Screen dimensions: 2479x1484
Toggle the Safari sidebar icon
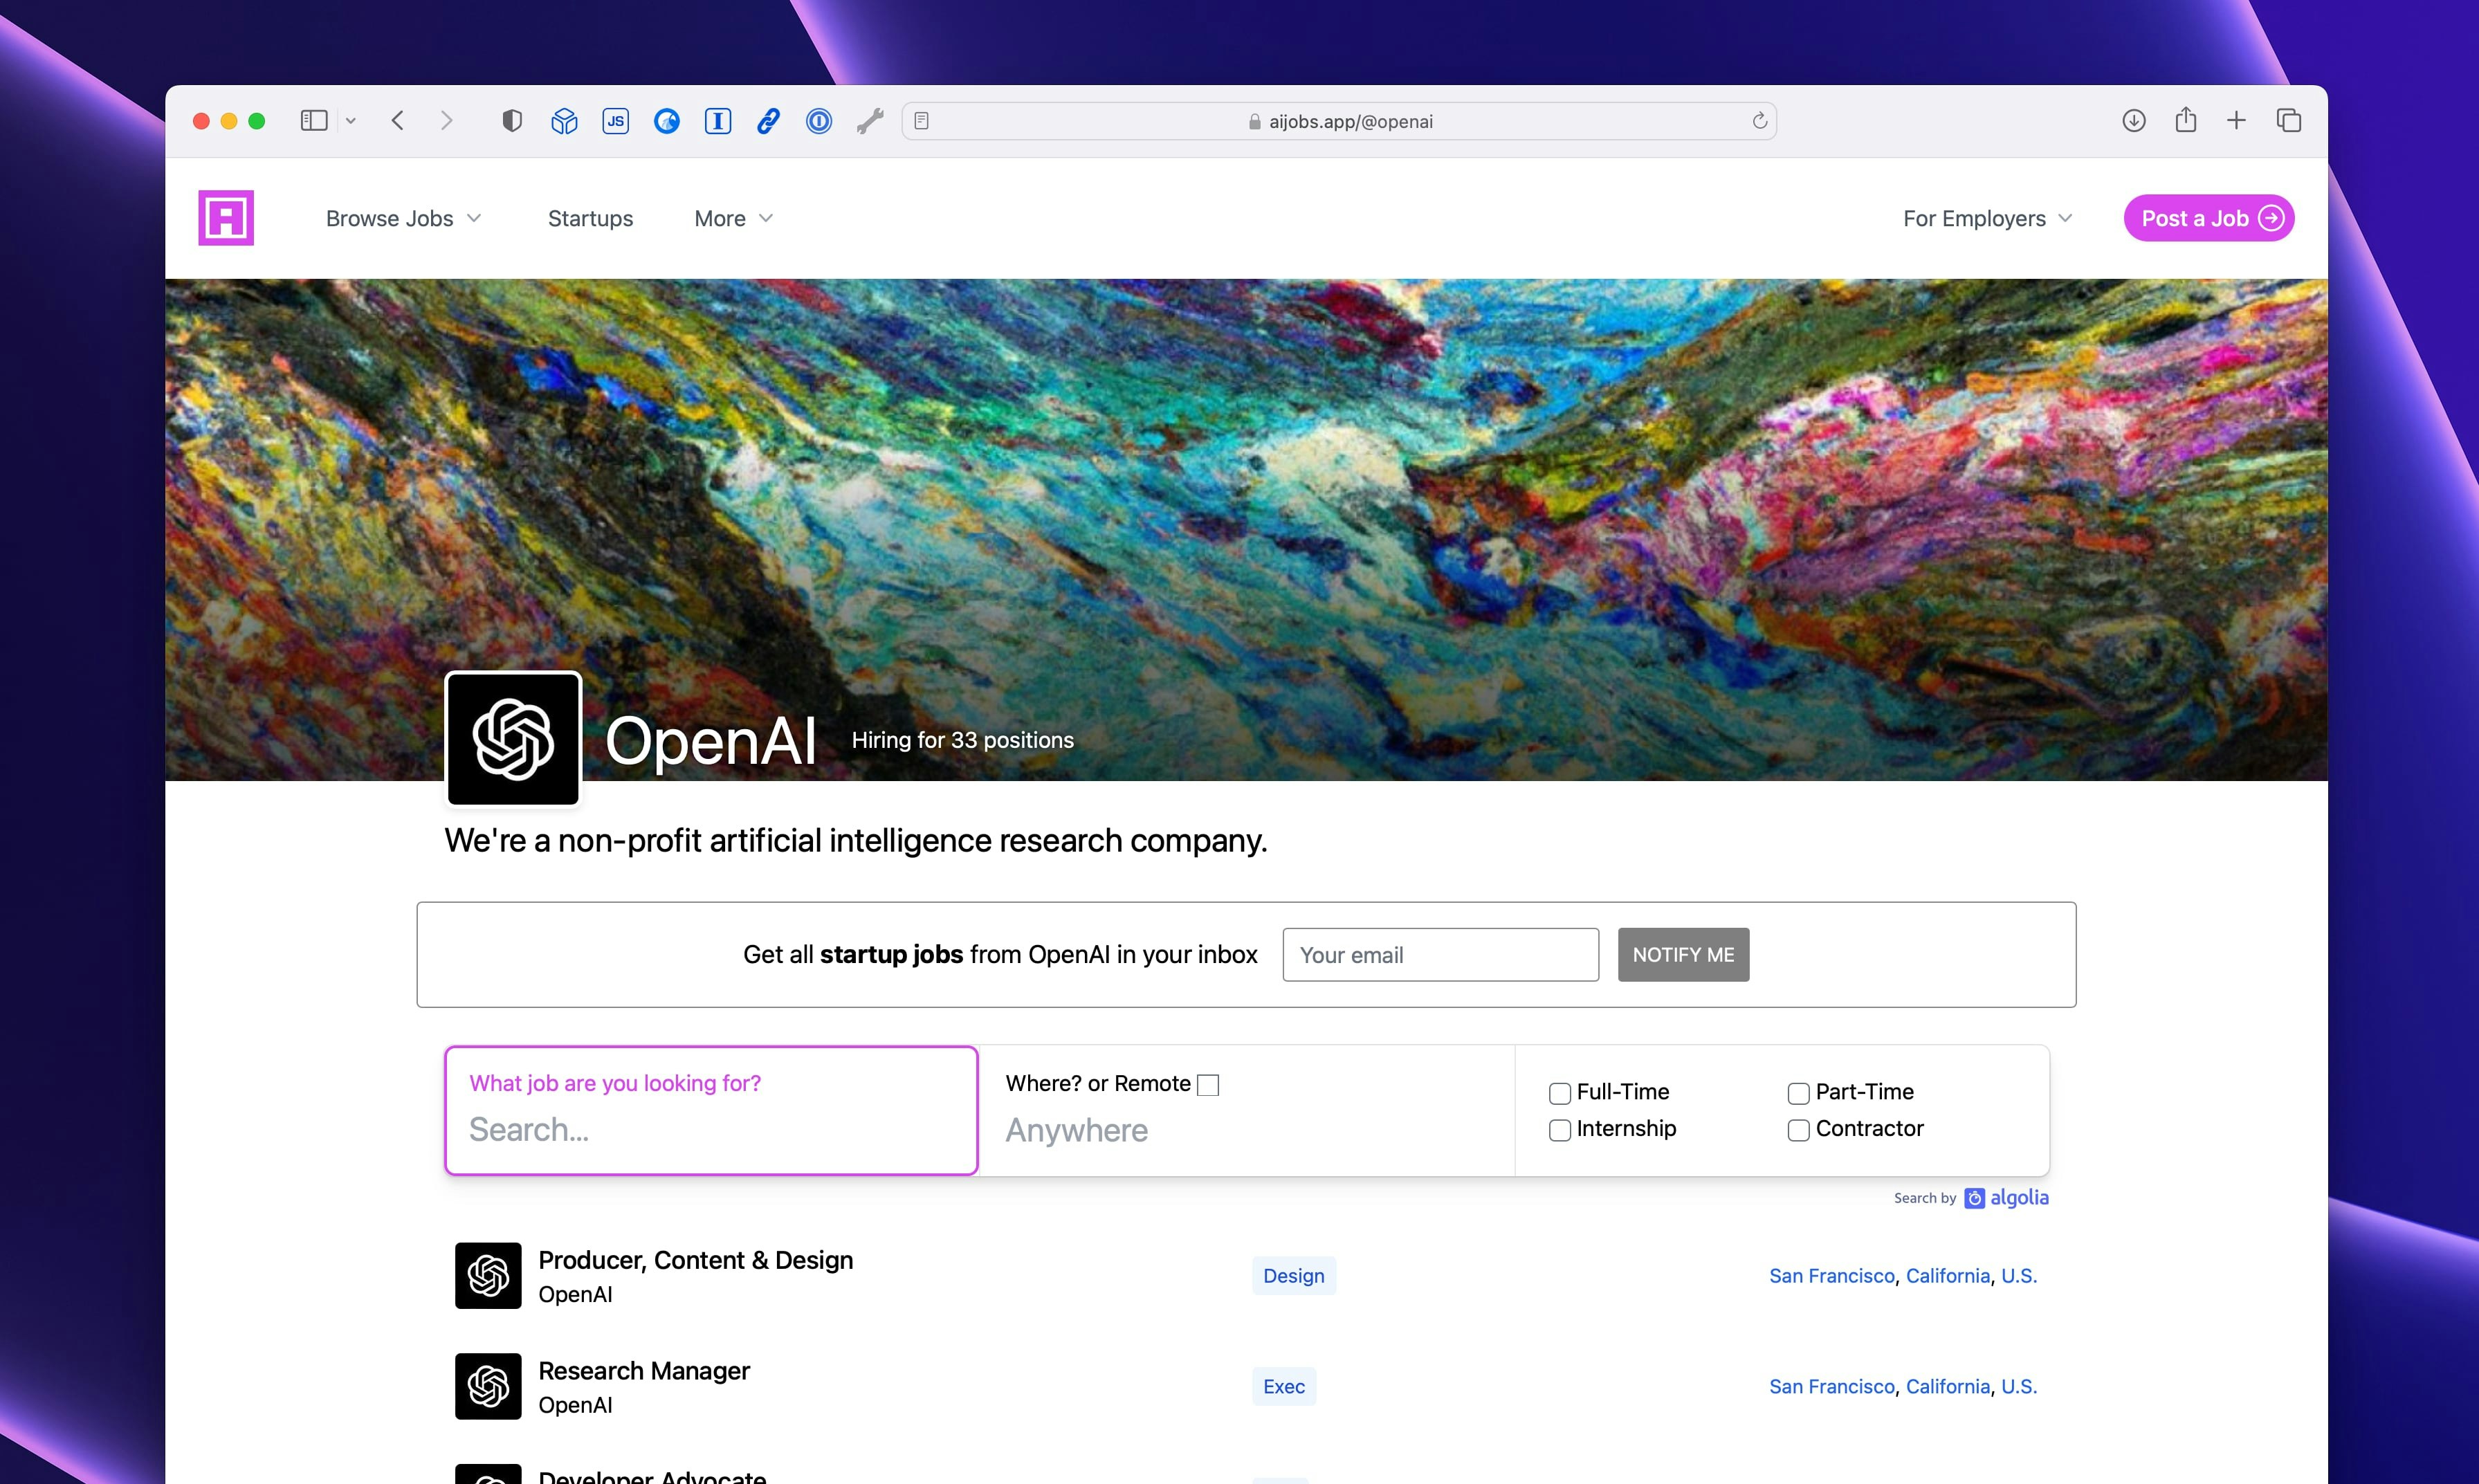[x=314, y=121]
